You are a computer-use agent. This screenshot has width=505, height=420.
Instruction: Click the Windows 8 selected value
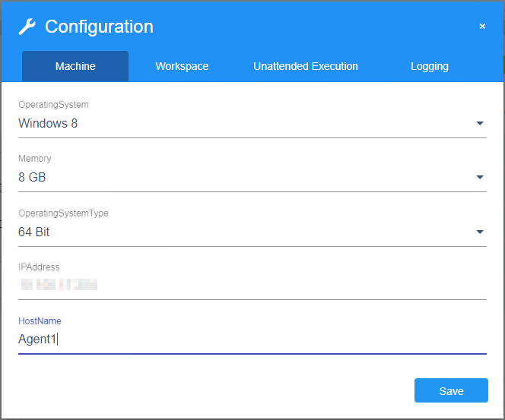[x=48, y=123]
